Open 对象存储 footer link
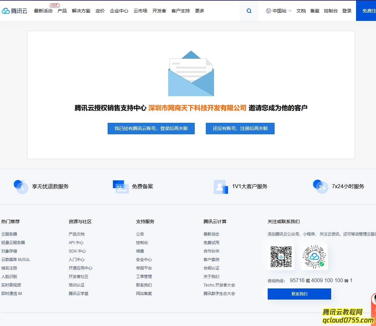 9,251
